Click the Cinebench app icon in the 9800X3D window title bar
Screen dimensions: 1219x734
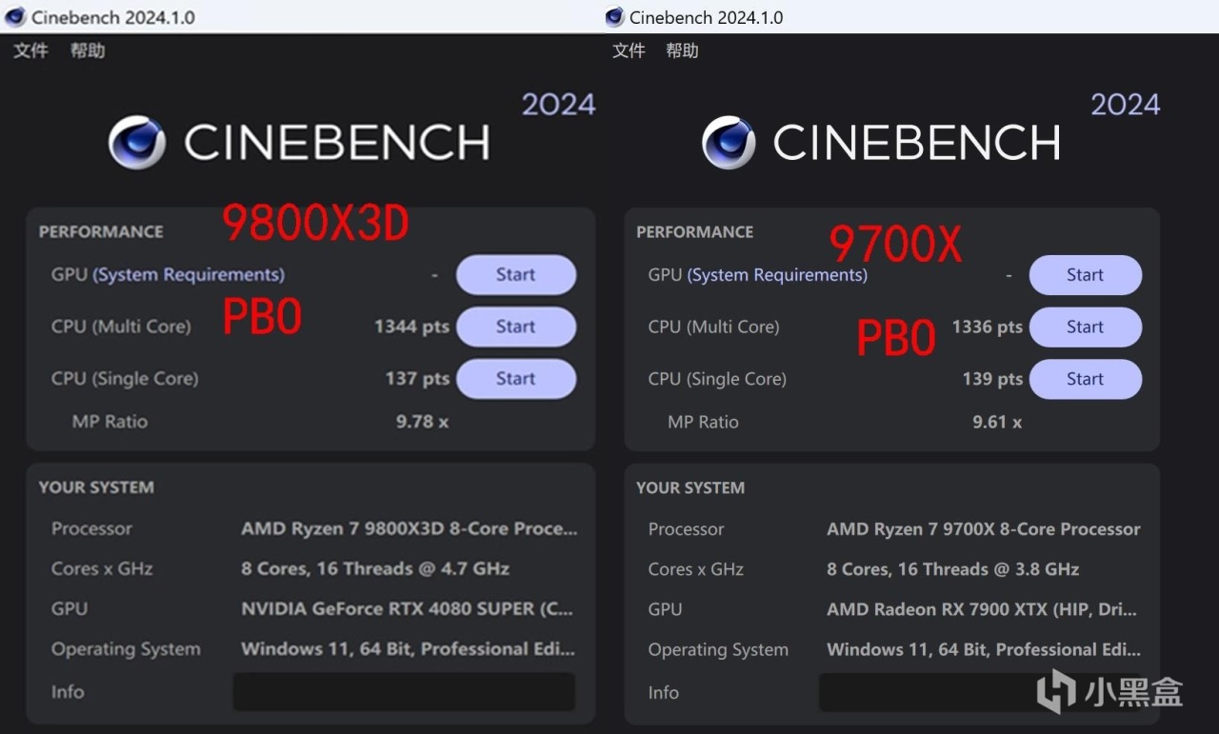coord(15,17)
